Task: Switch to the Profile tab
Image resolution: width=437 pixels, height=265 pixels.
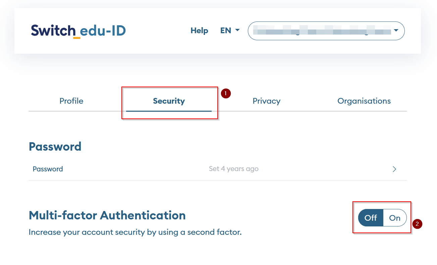Action: point(71,101)
